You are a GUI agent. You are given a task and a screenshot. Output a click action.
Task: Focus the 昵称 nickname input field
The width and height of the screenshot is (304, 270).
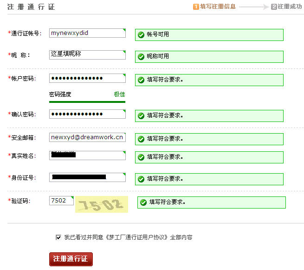point(87,54)
